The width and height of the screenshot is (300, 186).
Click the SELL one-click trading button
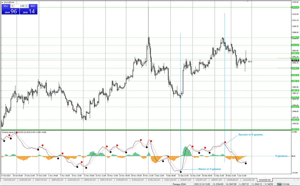coord(6,6)
